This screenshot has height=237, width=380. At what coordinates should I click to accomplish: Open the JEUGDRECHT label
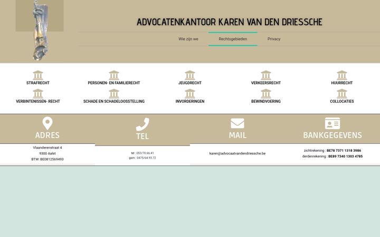click(x=190, y=83)
